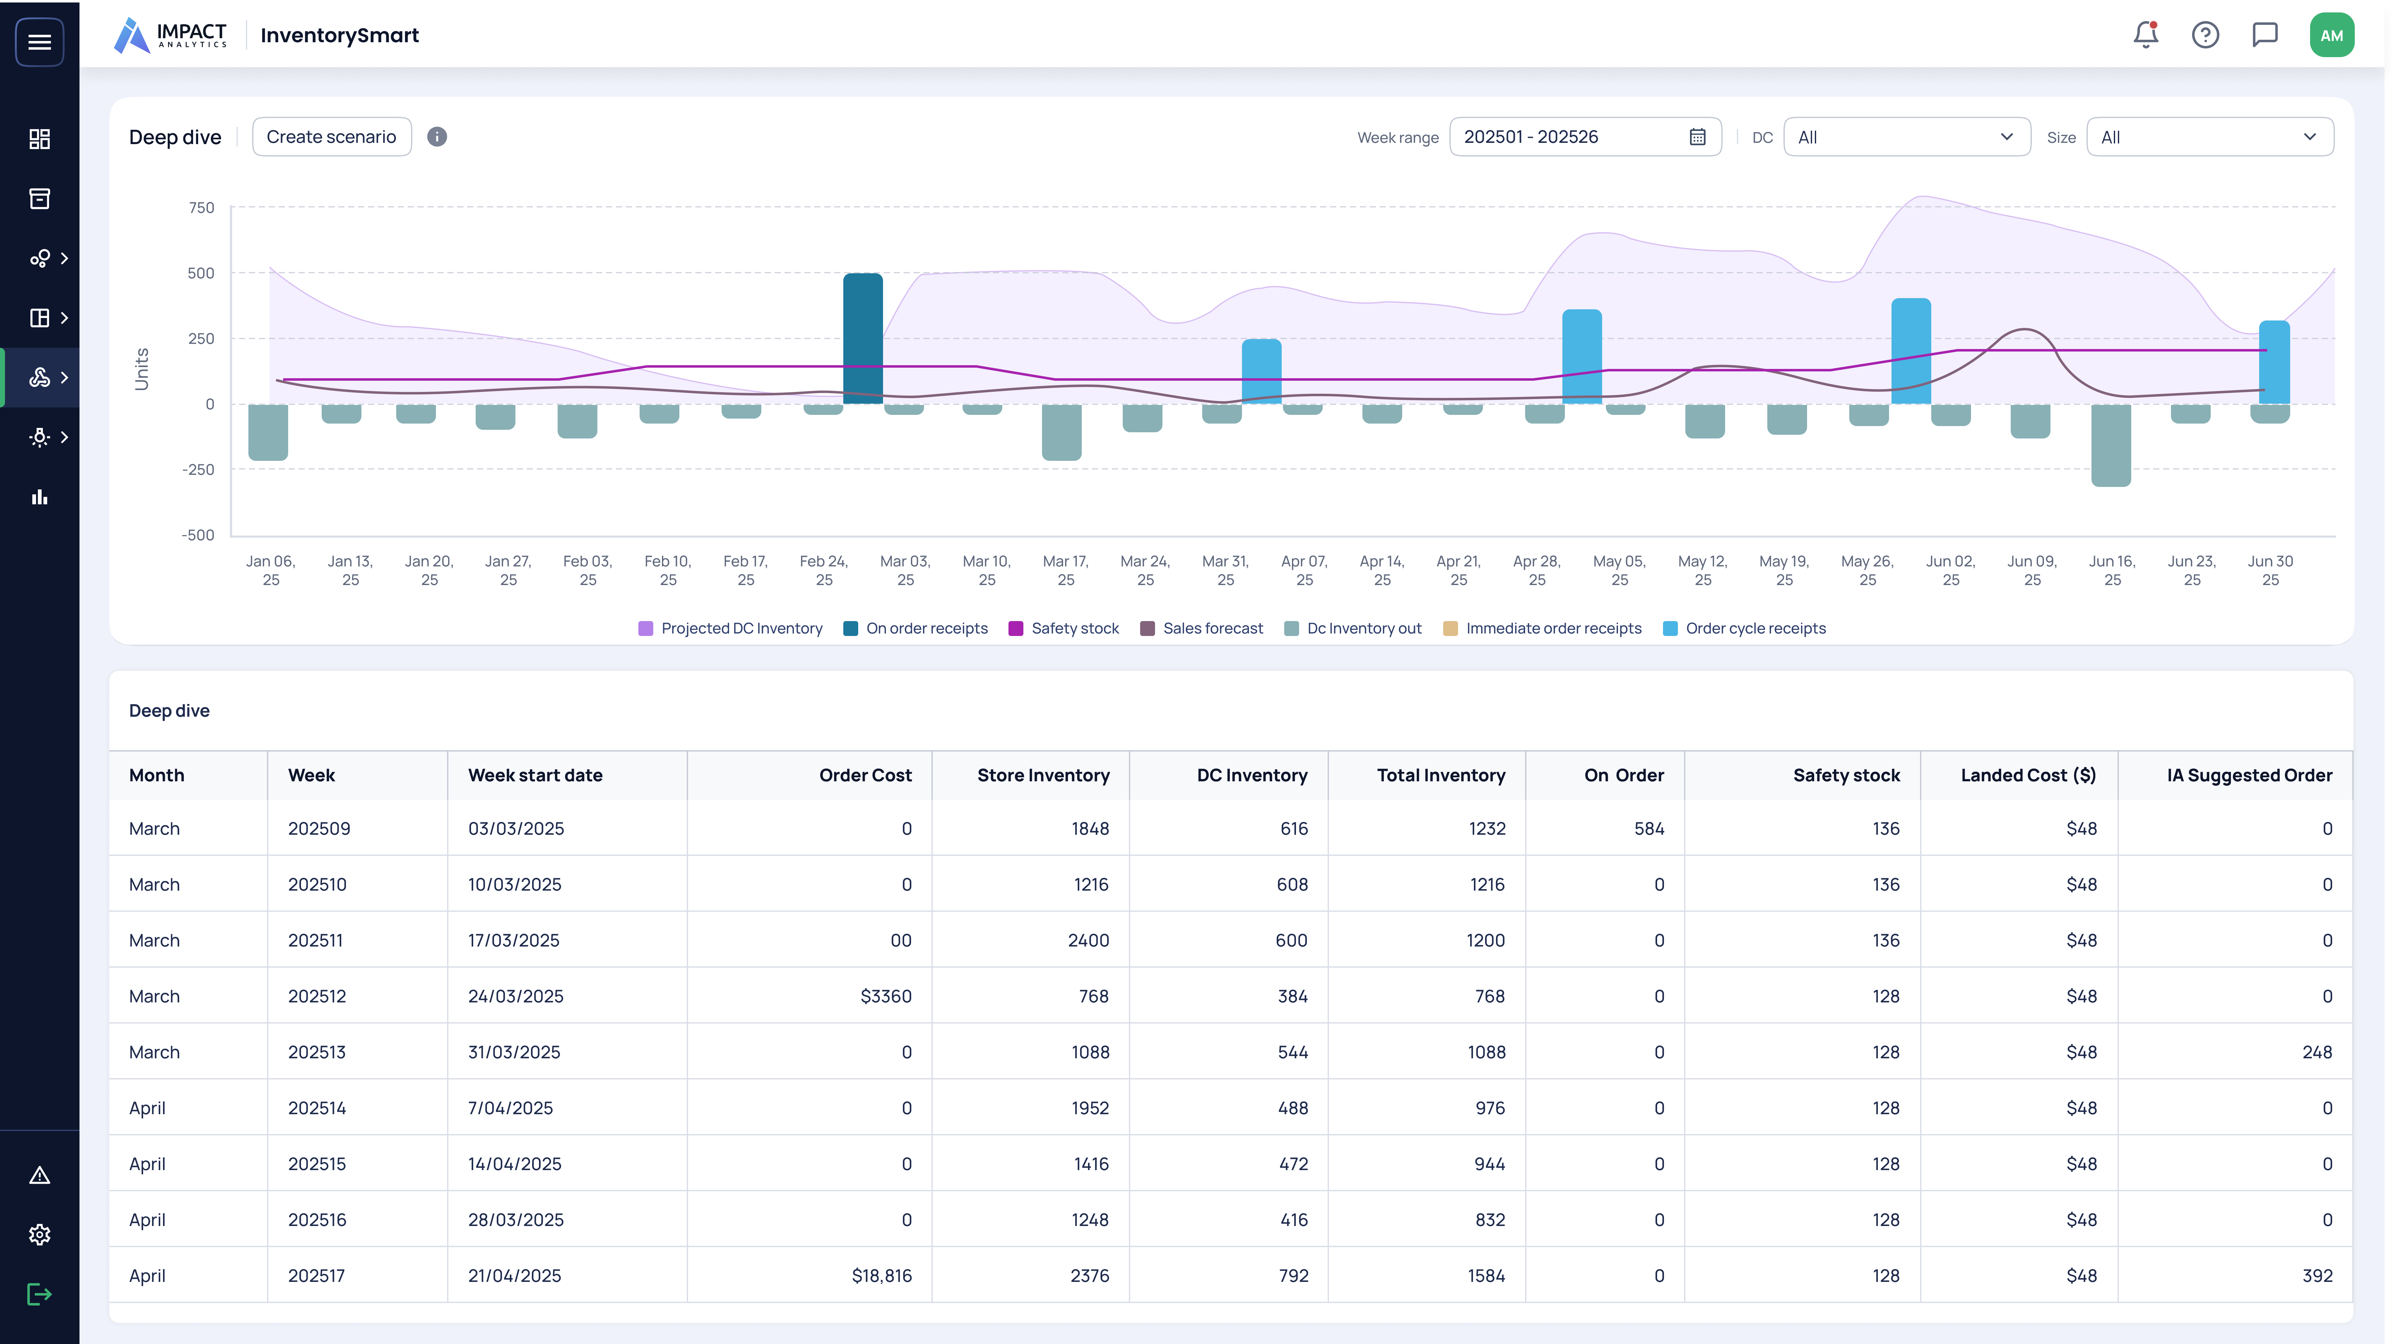Image resolution: width=2397 pixels, height=1344 pixels.
Task: Click the On order receipts color swatch
Action: (850, 628)
